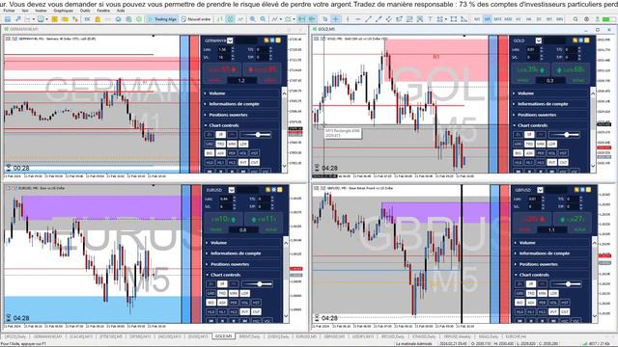This screenshot has height=347, width=618.
Task: Switch to GOLD,M5 chart tab
Action: pyautogui.click(x=223, y=336)
